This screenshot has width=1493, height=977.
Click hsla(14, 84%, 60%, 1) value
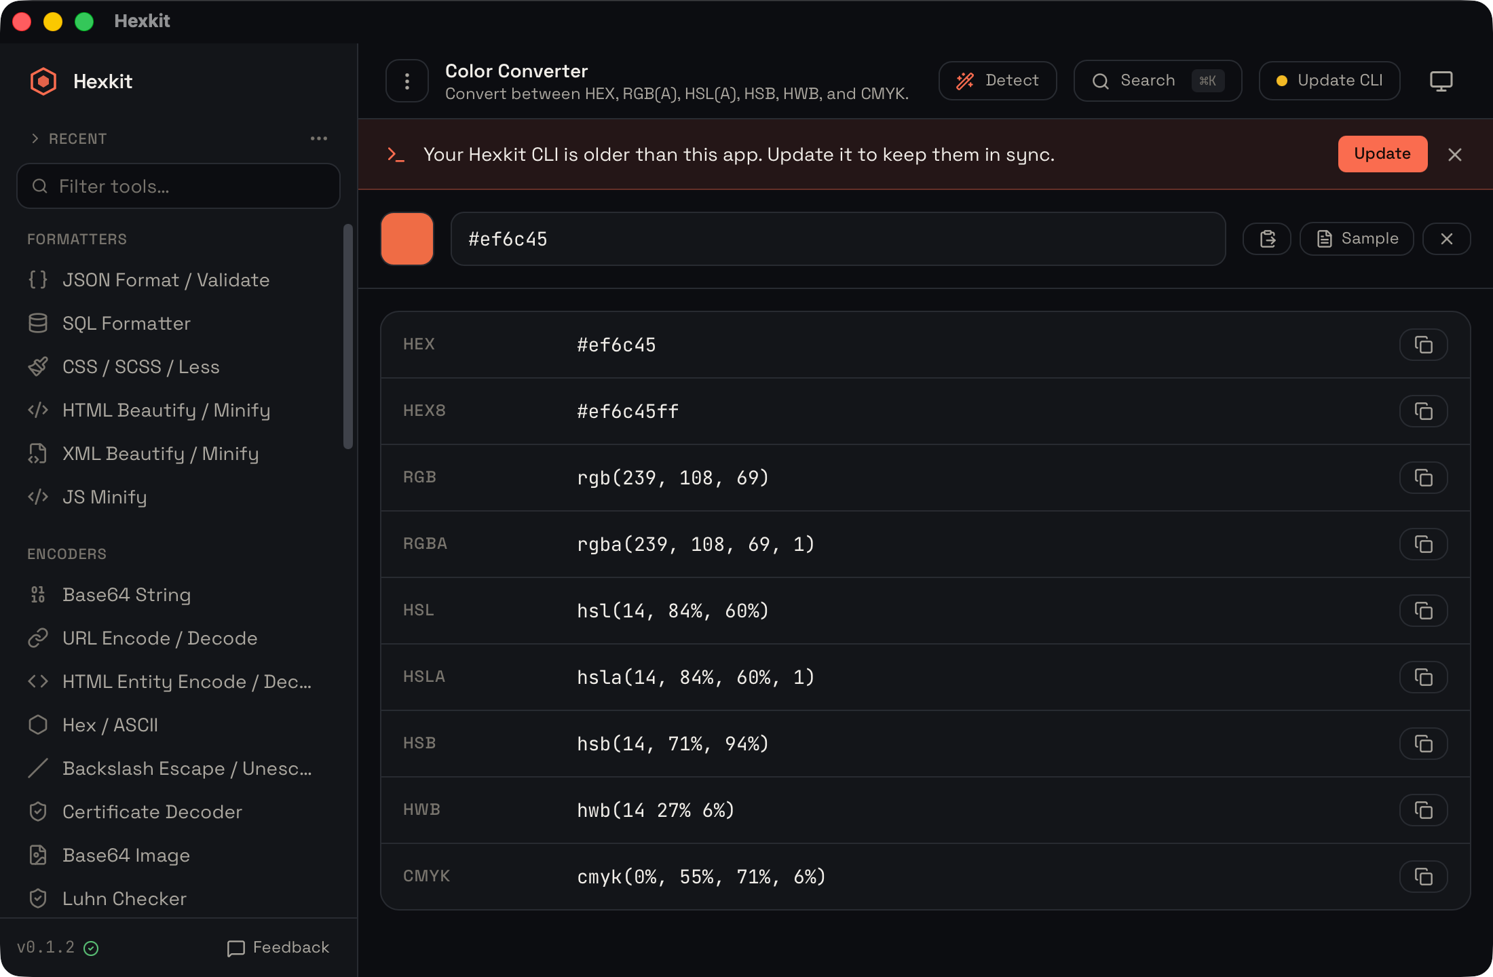[696, 677]
